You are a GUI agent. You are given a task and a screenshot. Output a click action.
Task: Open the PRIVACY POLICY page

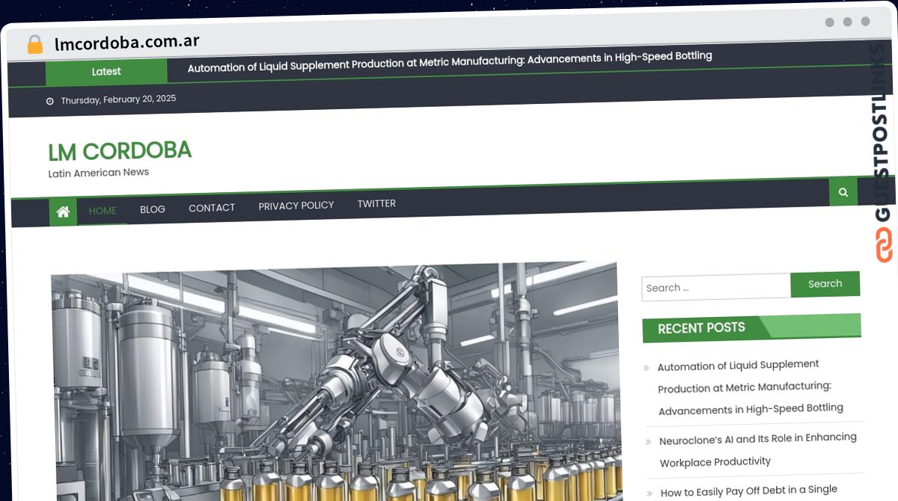coord(296,206)
